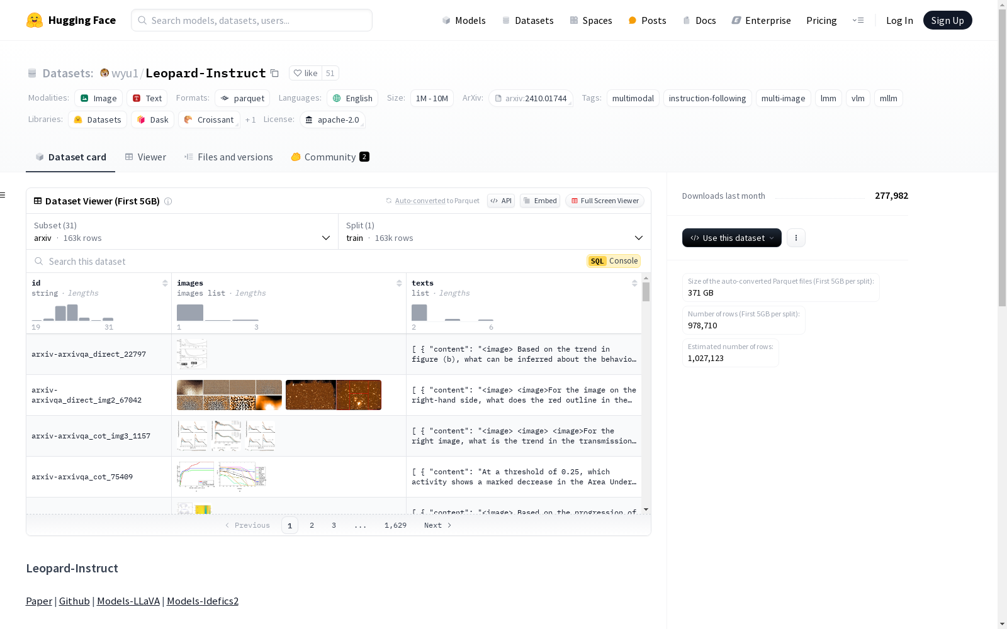Switch to the Viewer tab
The height and width of the screenshot is (629, 1007).
(145, 157)
